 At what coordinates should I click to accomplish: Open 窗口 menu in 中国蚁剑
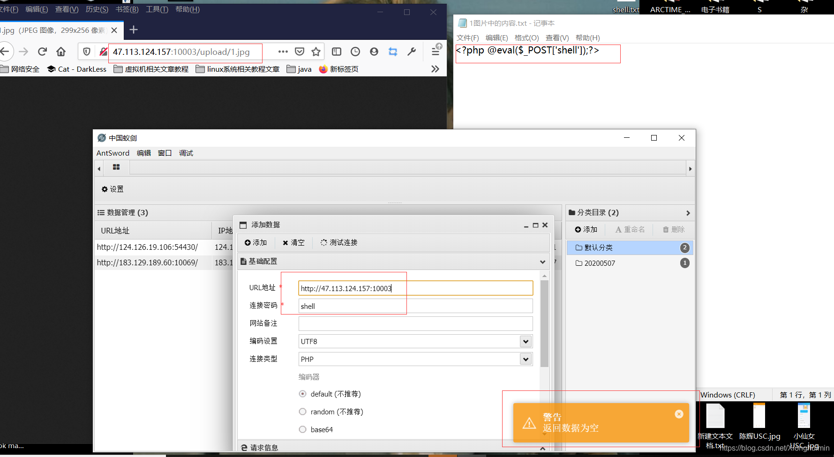coord(165,153)
